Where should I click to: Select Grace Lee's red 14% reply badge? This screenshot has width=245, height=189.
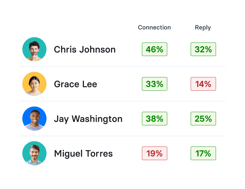[203, 84]
